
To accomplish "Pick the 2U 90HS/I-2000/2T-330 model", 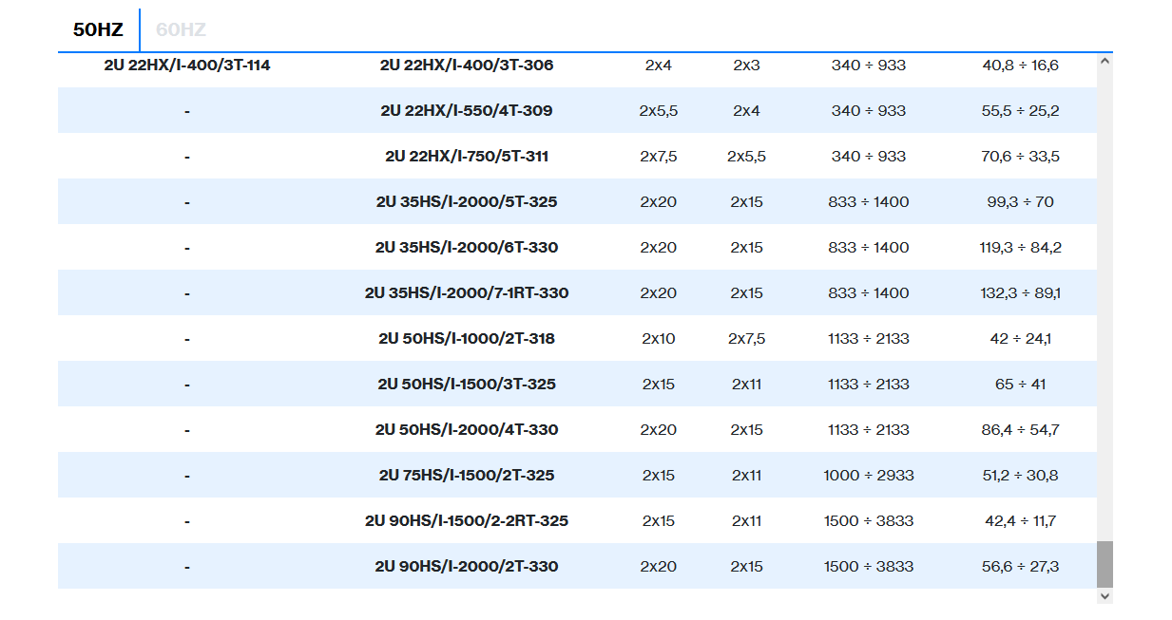I will pyautogui.click(x=467, y=567).
